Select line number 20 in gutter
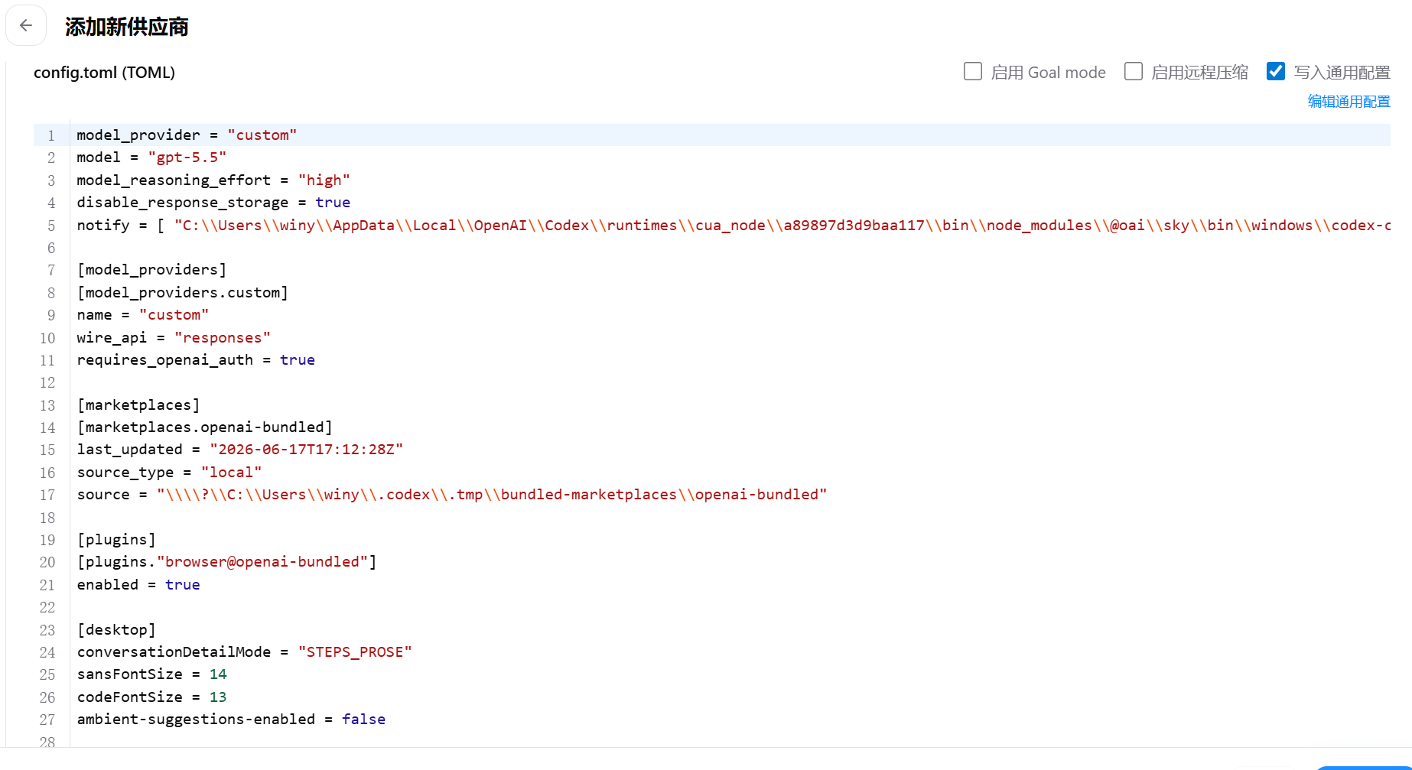The image size is (1412, 770). (47, 563)
